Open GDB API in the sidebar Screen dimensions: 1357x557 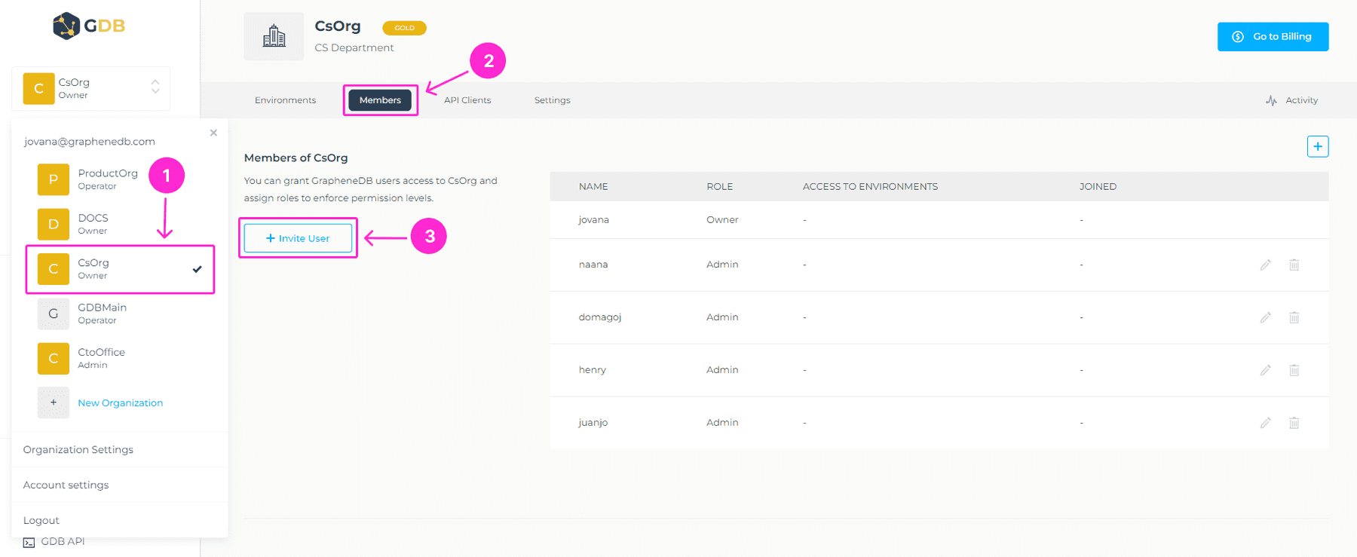63,542
